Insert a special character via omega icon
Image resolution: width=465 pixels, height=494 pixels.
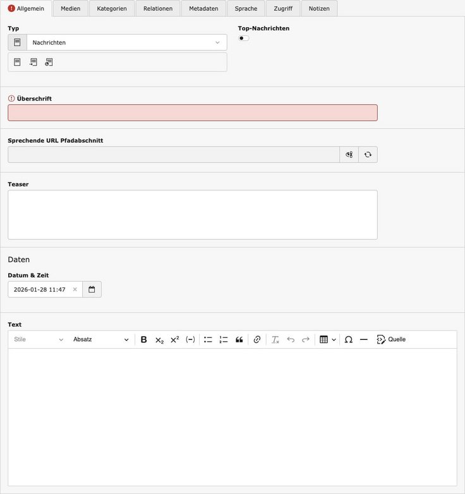[x=348, y=339]
